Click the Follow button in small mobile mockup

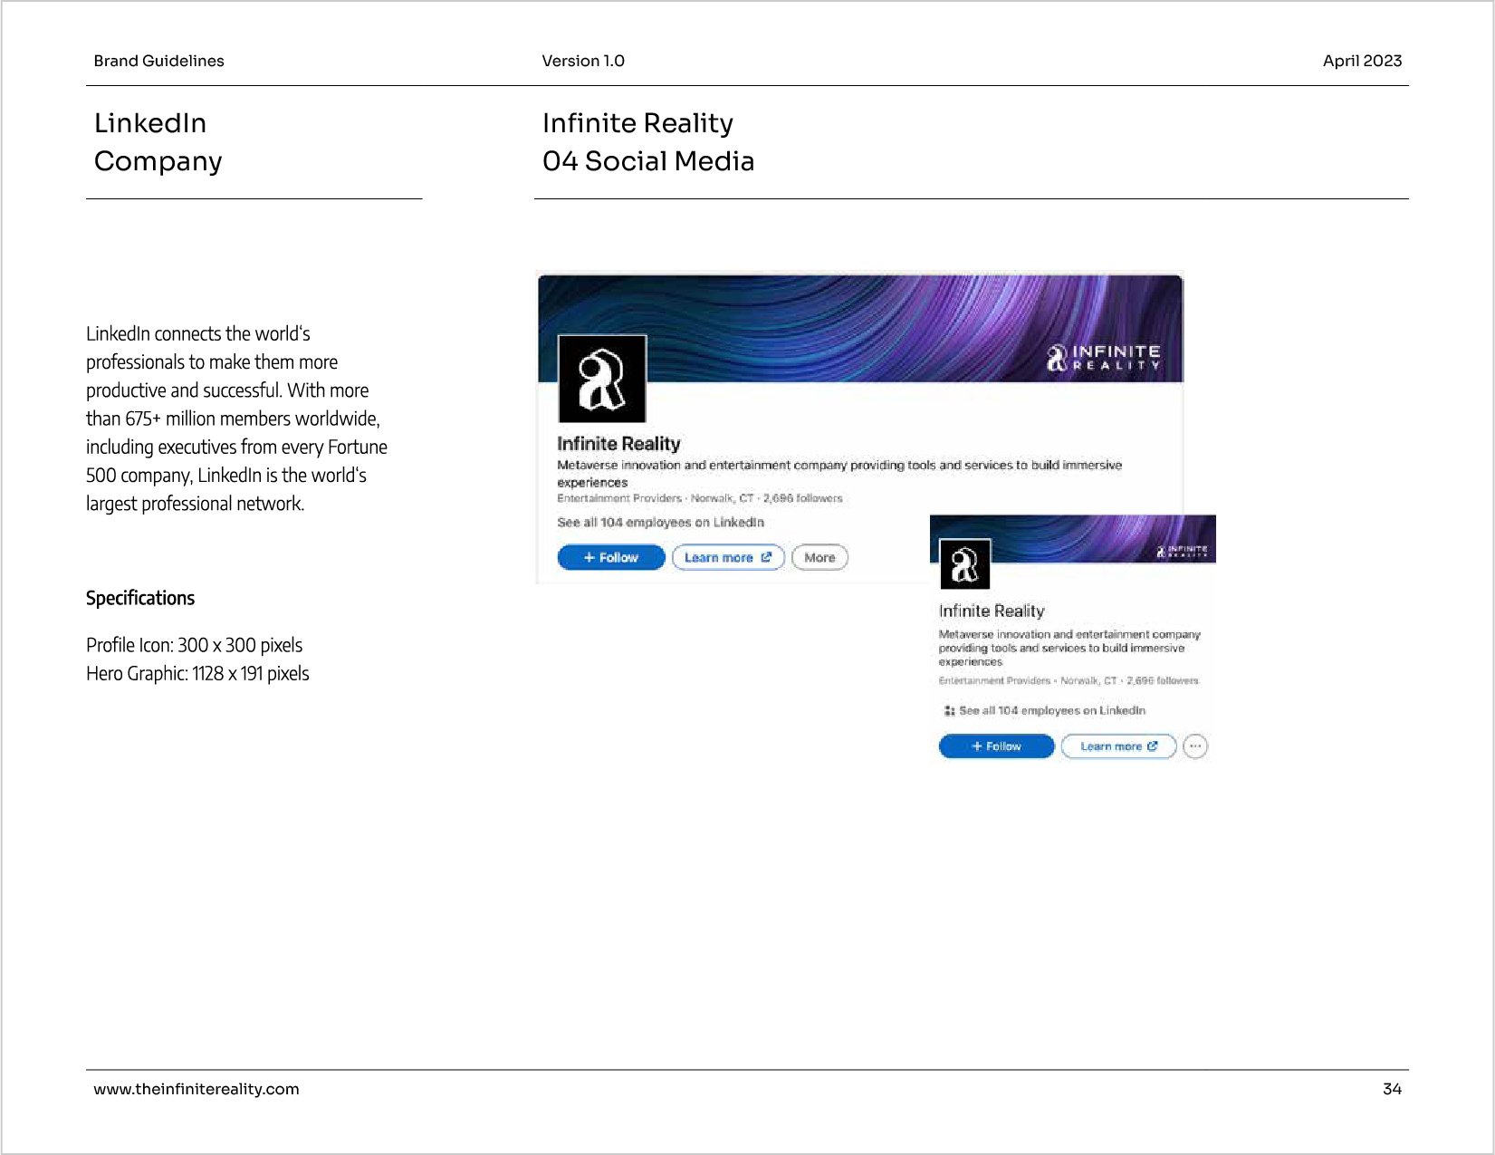coord(996,746)
